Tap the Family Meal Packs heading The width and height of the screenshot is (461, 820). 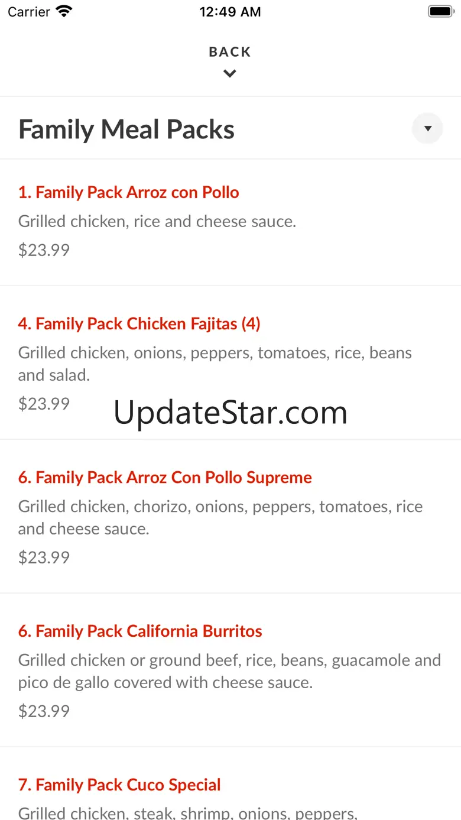126,129
